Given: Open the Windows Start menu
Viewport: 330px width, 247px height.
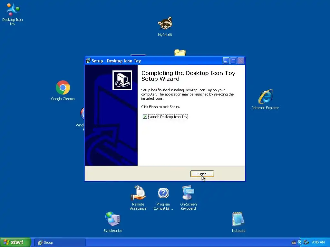Looking at the screenshot, I should click(15, 242).
